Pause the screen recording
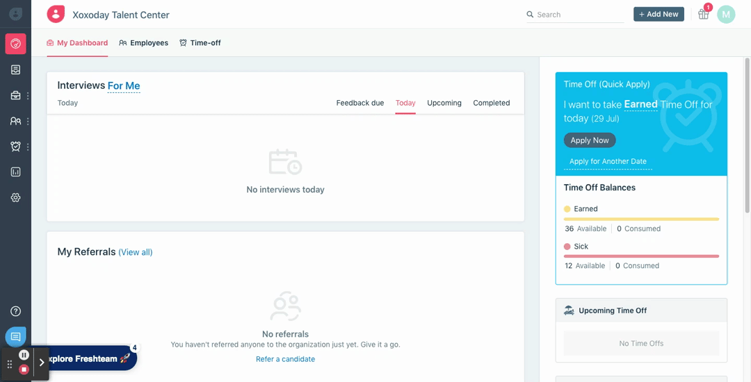 24,355
